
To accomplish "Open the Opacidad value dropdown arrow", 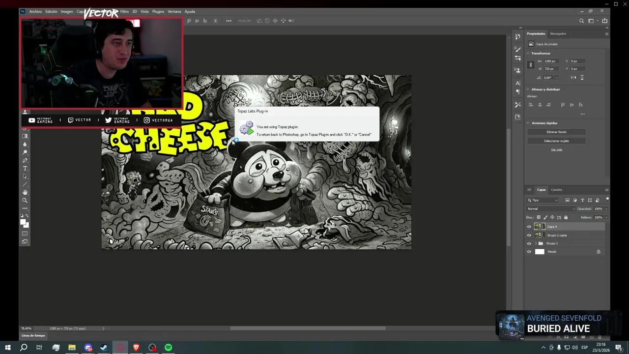I will point(606,208).
